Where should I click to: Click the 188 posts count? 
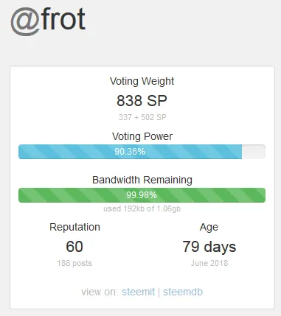(x=74, y=263)
